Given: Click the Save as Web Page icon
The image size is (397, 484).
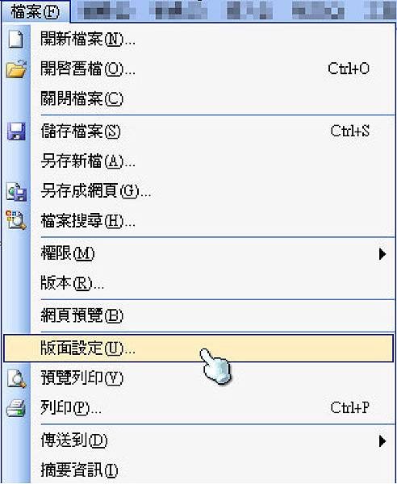Looking at the screenshot, I should (x=16, y=192).
